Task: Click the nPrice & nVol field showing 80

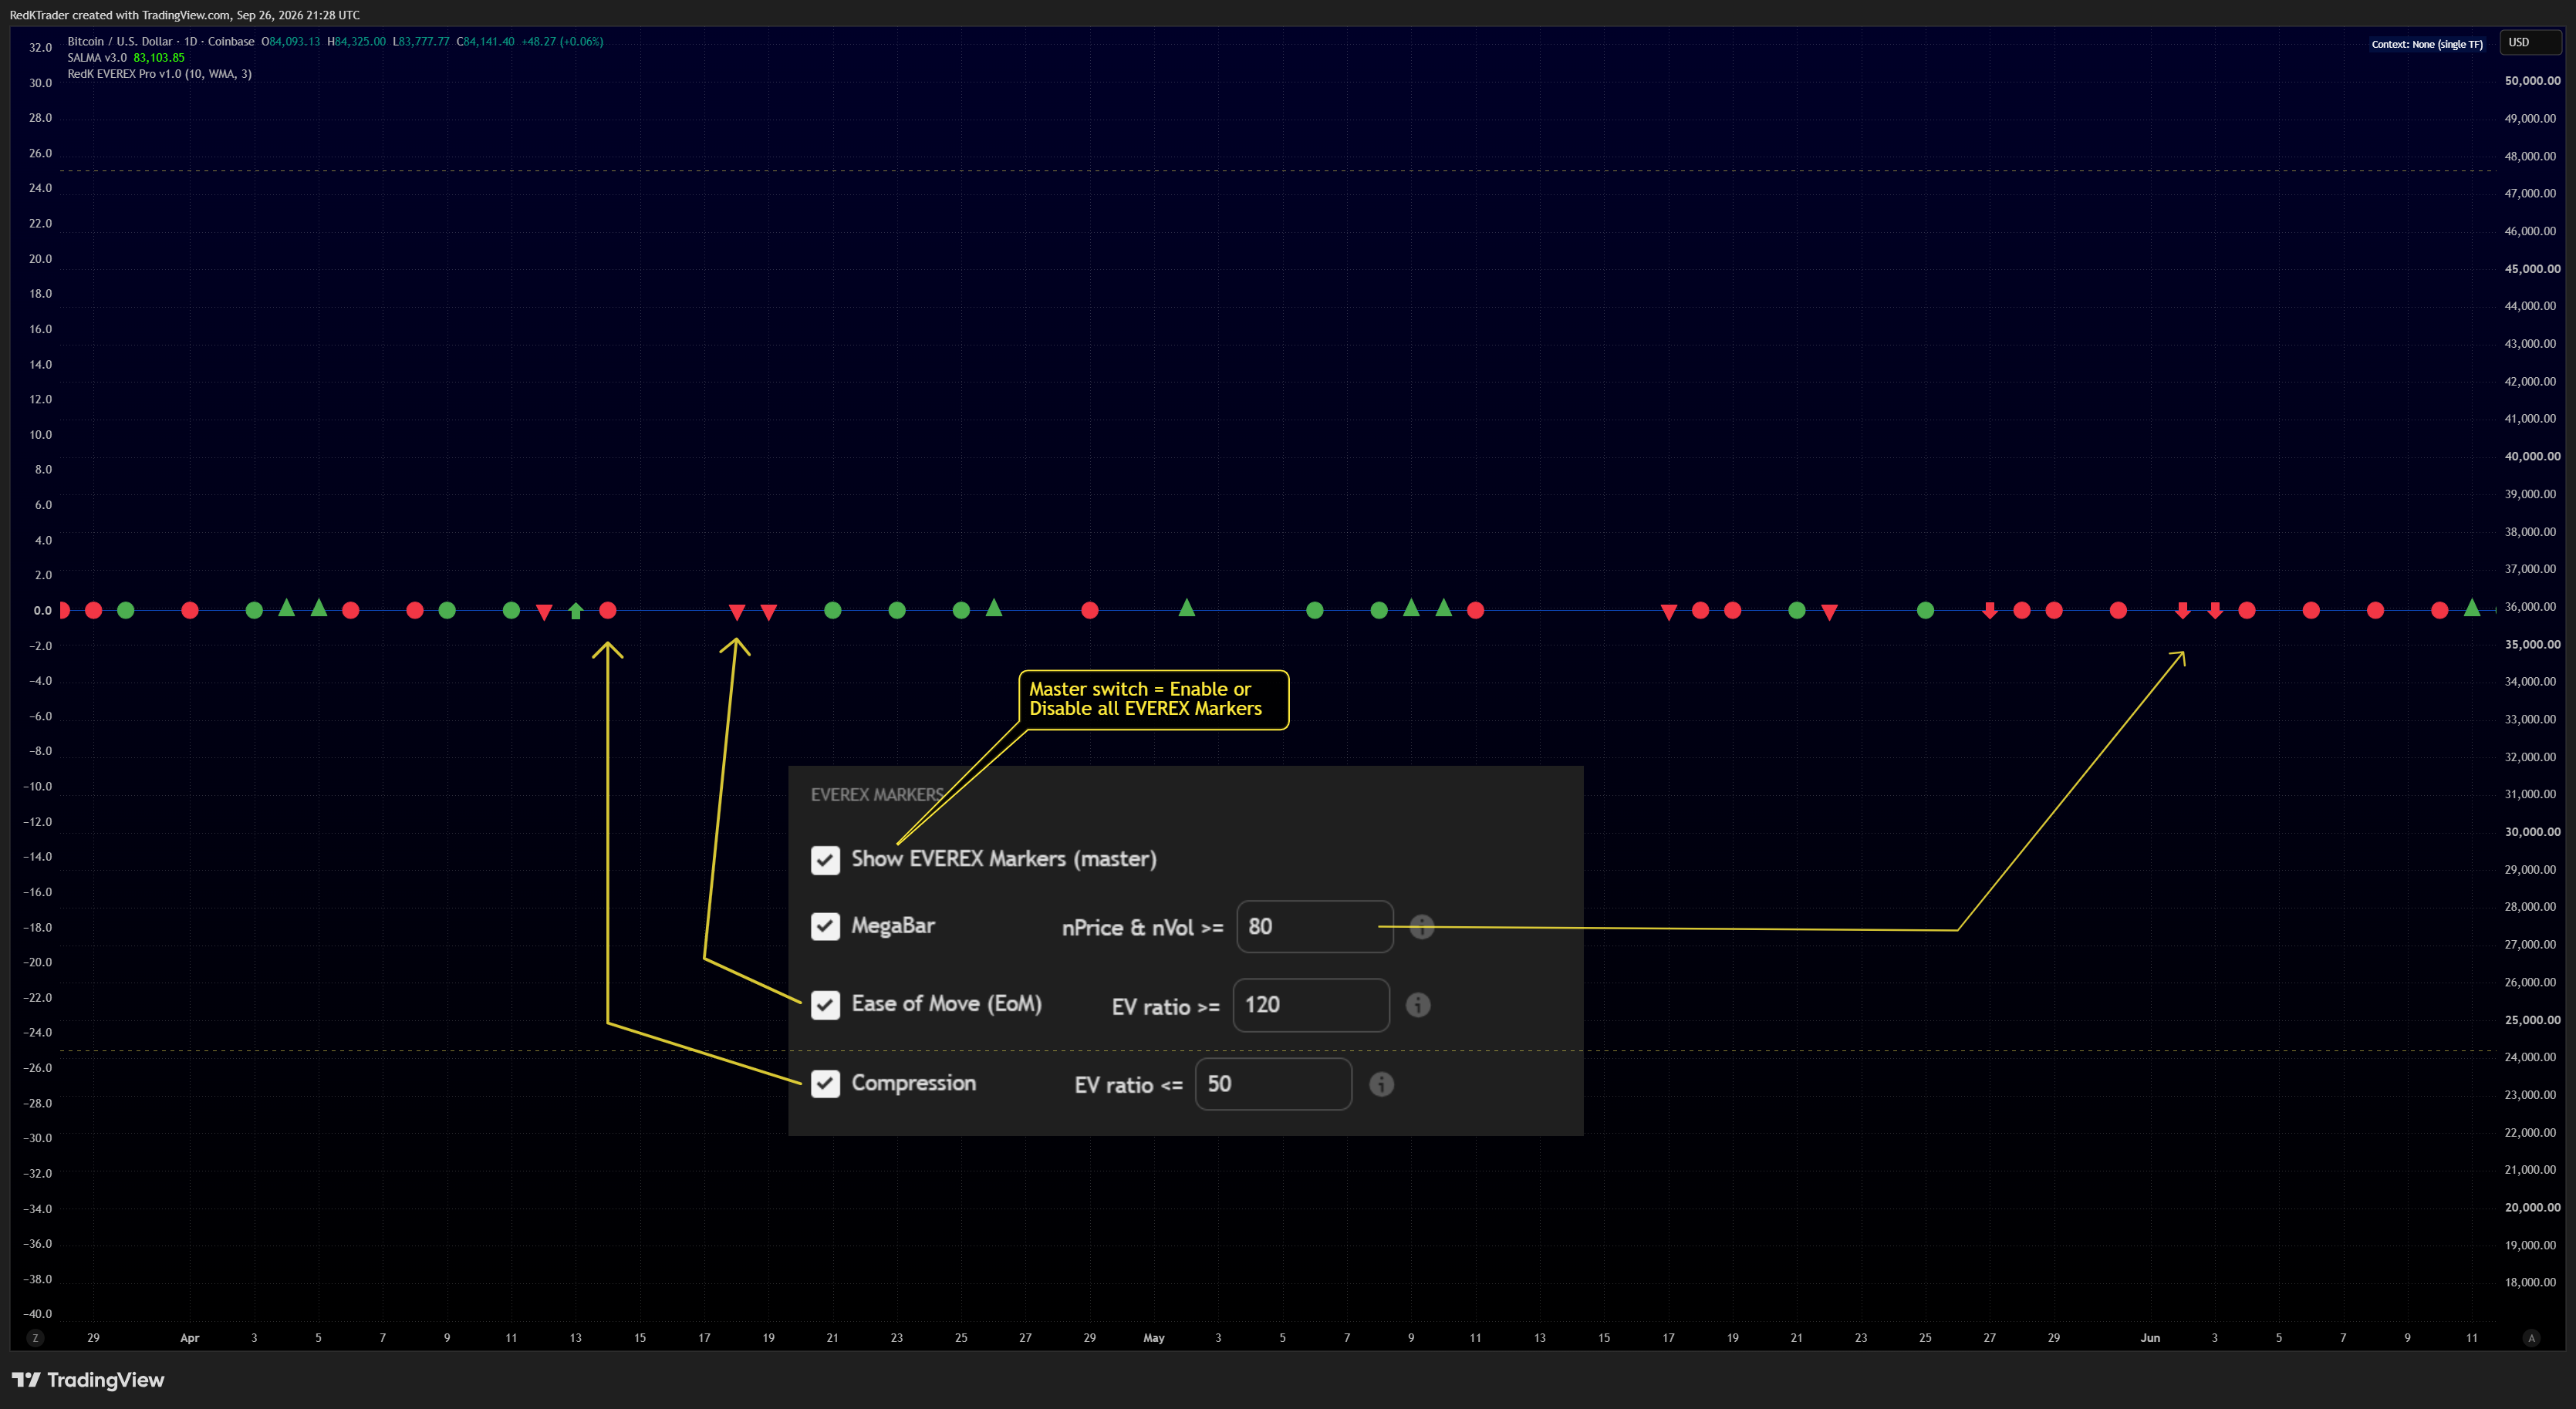Action: tap(1314, 926)
